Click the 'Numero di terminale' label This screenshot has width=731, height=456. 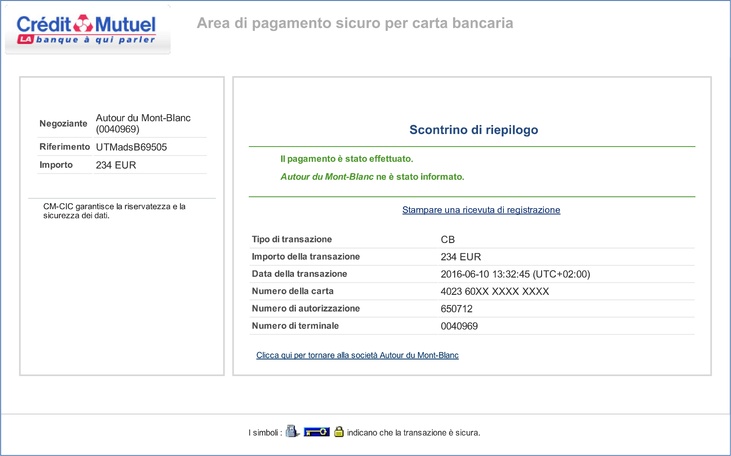295,326
